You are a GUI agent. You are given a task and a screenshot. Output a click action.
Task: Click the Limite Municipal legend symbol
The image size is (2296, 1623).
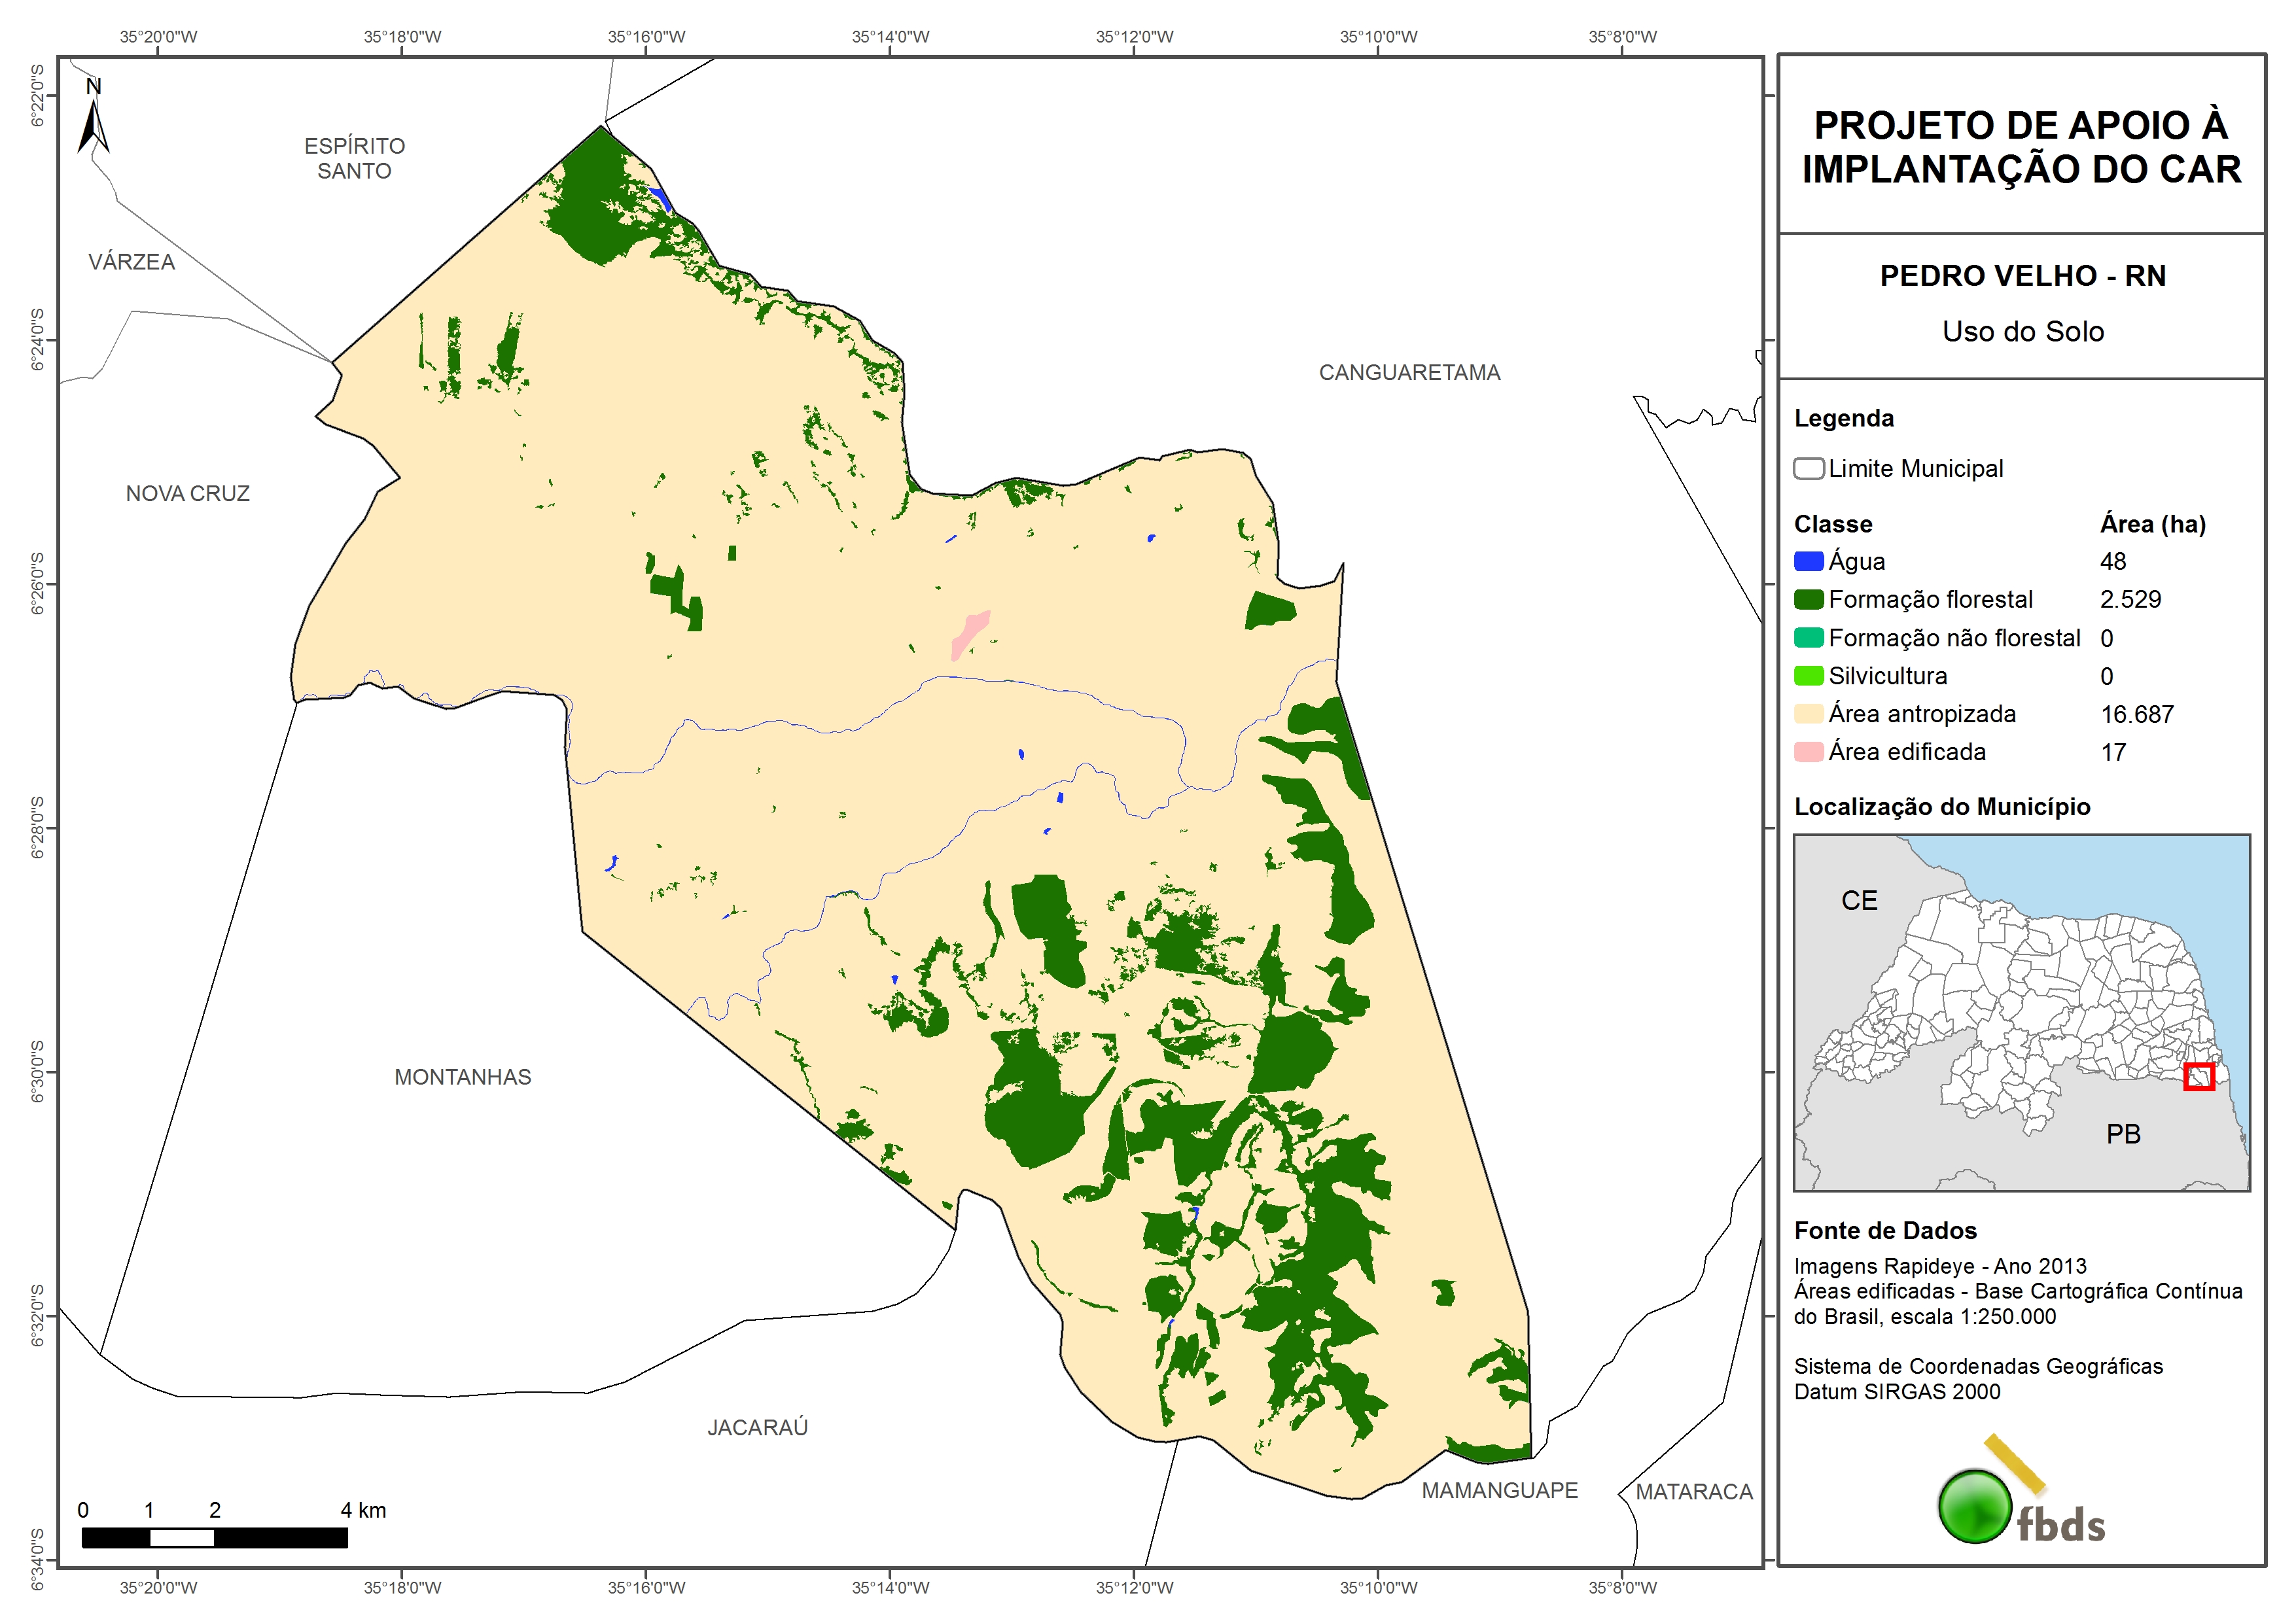pos(1808,468)
